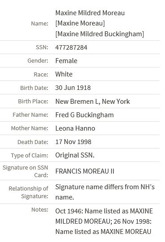The height and width of the screenshot is (242, 165).
Task: Click the name Maxine Mildred Moreau
Action: [x=90, y=13]
